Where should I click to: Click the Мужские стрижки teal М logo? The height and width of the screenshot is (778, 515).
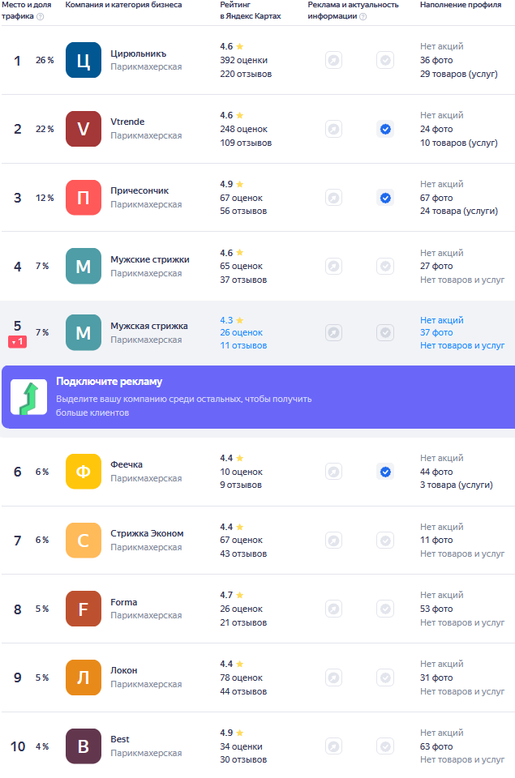click(x=84, y=266)
